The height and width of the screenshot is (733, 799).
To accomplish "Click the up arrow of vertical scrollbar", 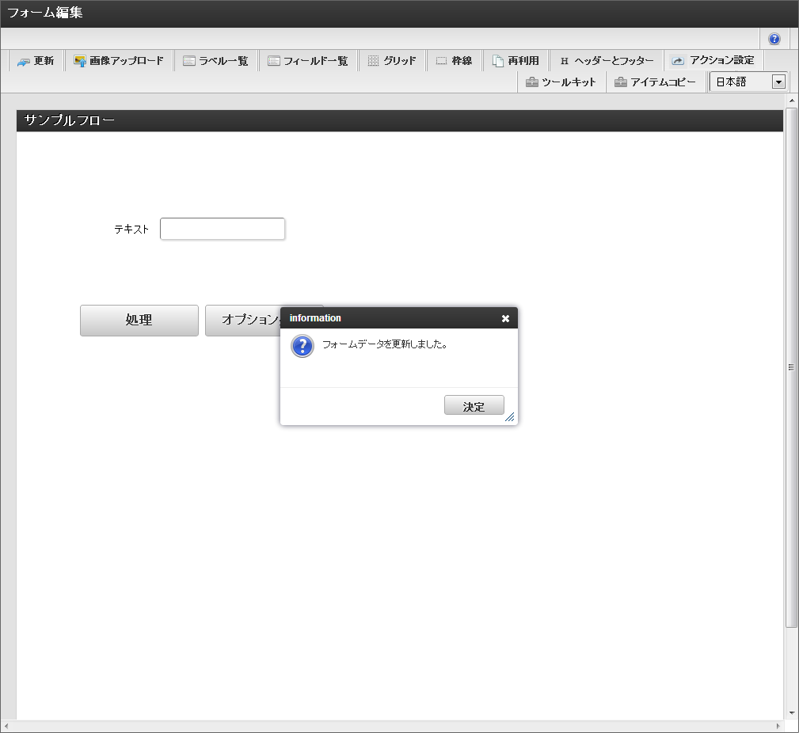I will pos(791,101).
